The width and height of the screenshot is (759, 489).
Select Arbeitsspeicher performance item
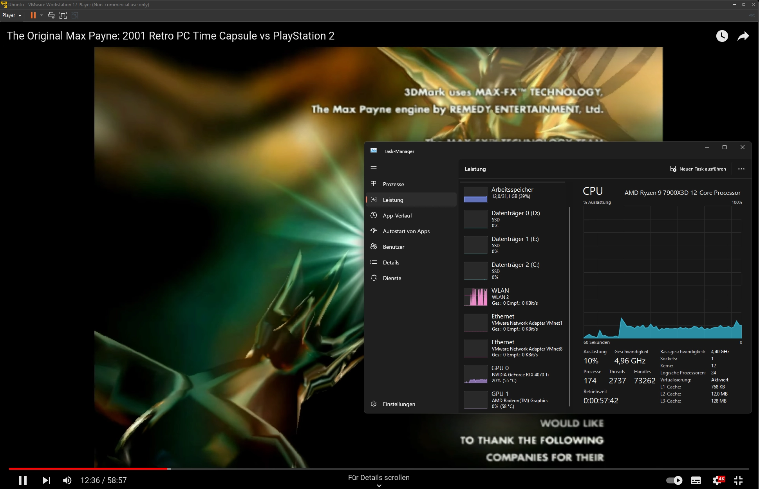point(514,194)
